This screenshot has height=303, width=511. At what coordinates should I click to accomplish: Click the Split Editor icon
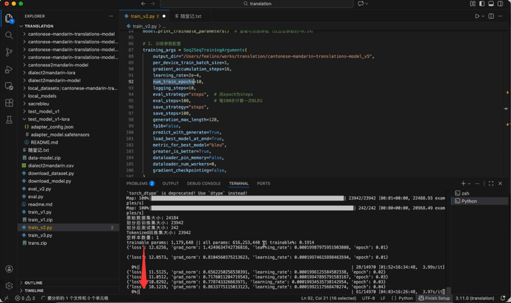click(491, 16)
